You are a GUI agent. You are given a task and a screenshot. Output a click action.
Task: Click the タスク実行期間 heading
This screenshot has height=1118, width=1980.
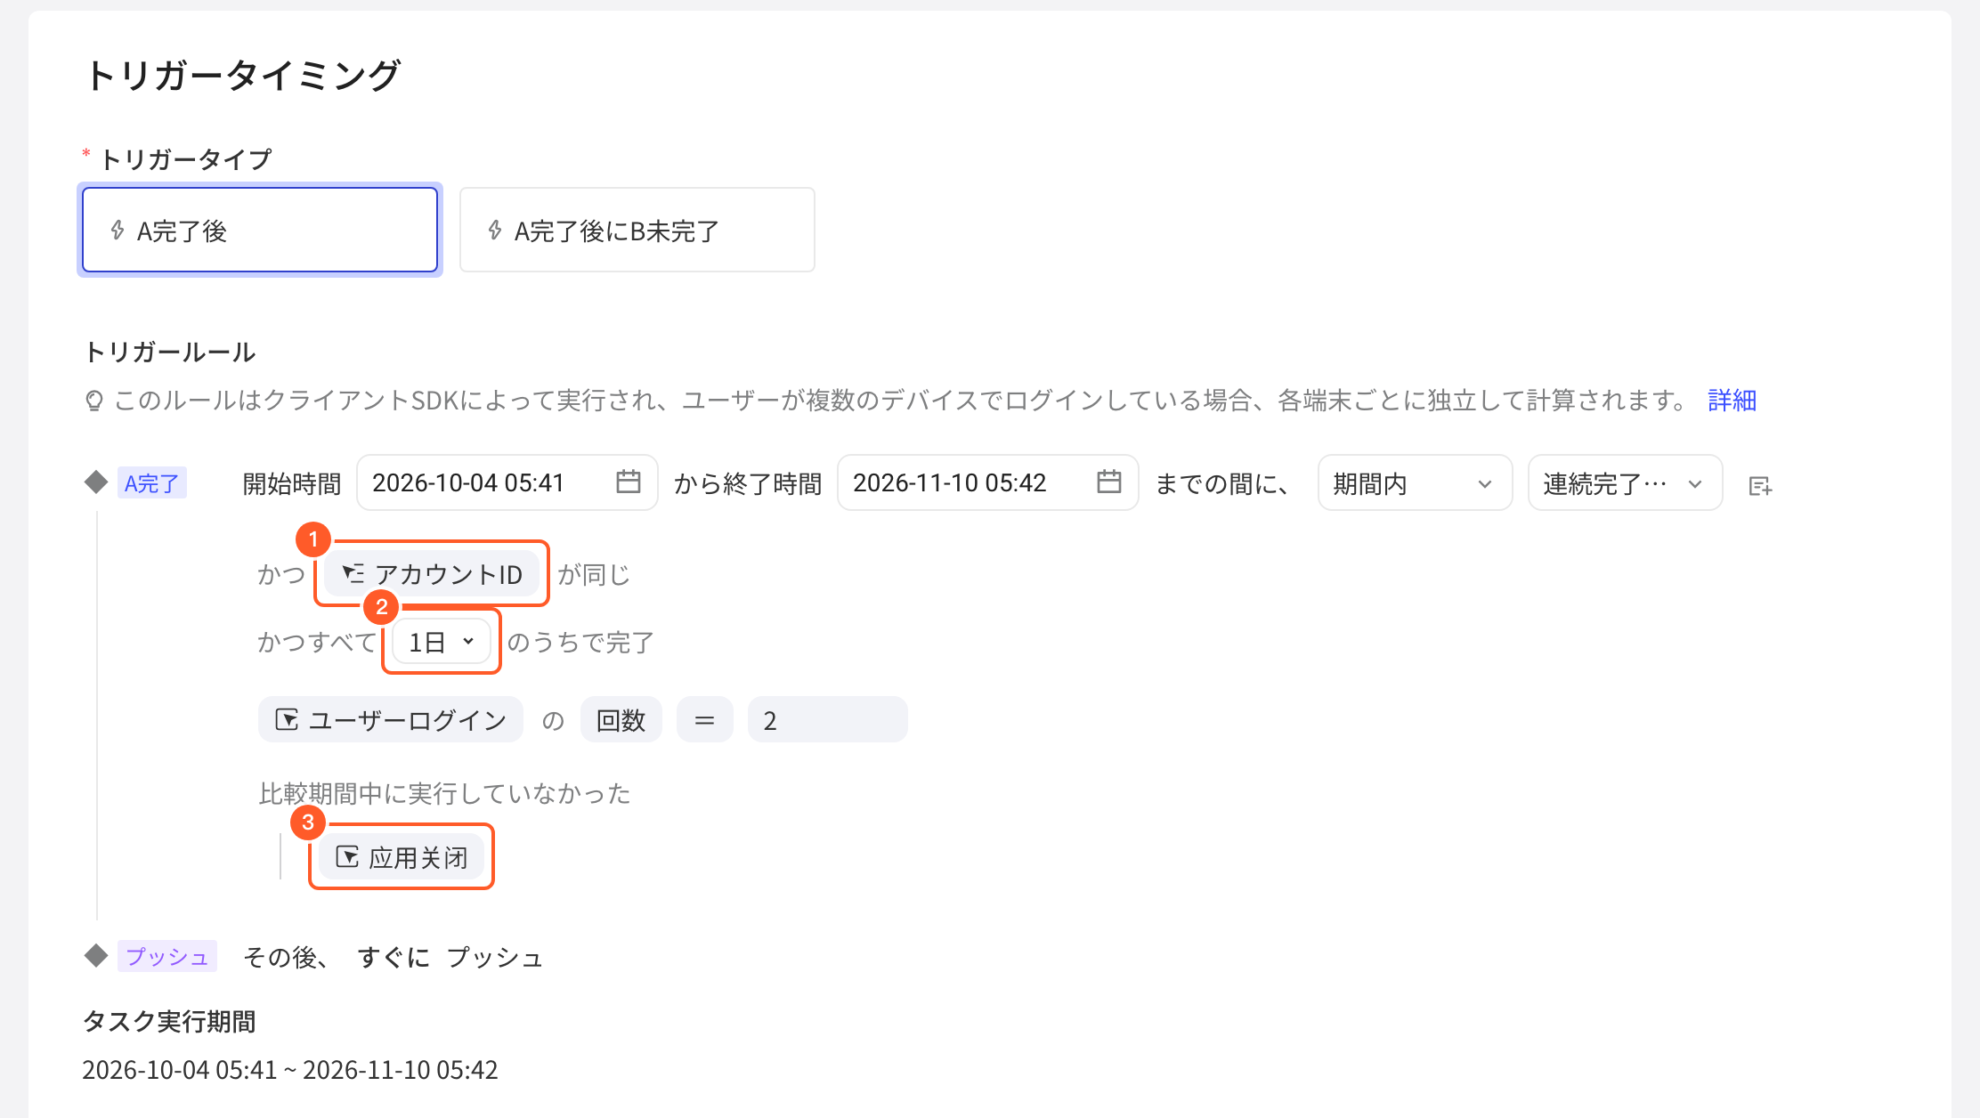(169, 1021)
